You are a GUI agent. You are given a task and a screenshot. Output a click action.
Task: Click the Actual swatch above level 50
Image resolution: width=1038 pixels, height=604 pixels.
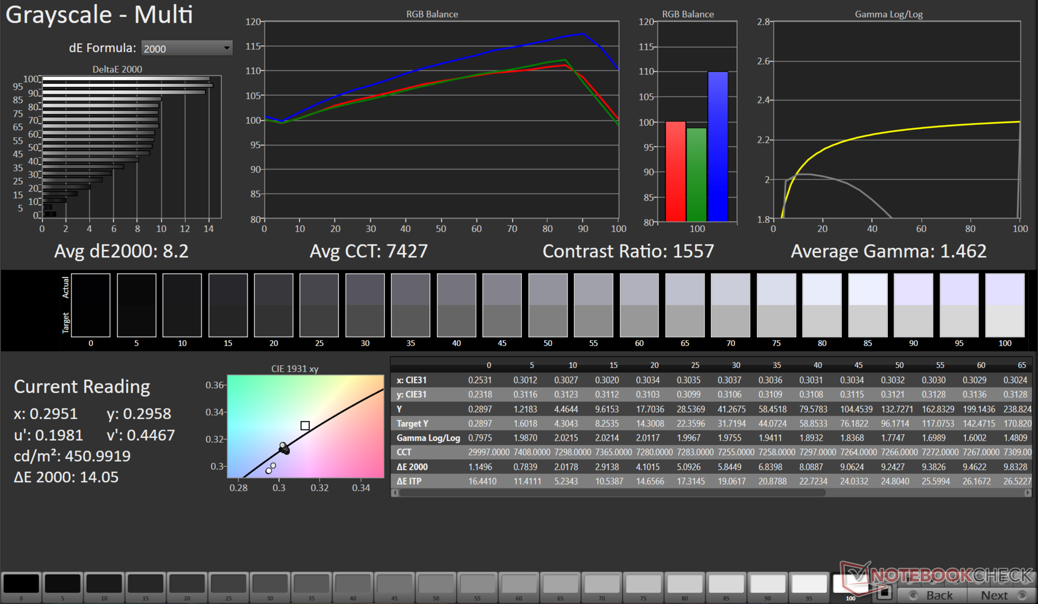[x=547, y=289]
